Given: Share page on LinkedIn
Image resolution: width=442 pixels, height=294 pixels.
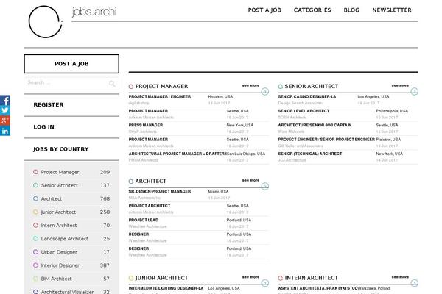Looking at the screenshot, I should [x=5, y=131].
